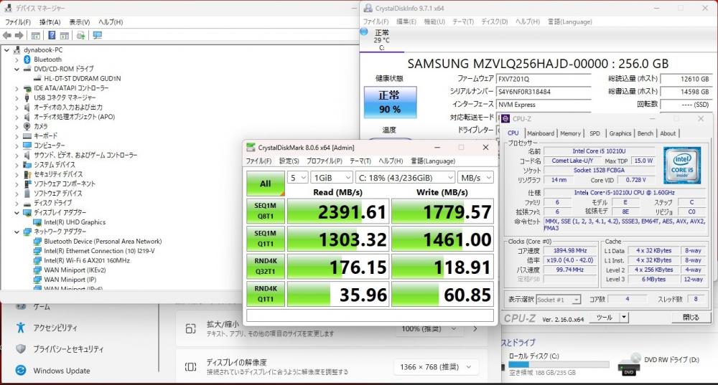Run the SEQ1M Q8T1 test
The height and width of the screenshot is (385, 718).
pos(266,211)
